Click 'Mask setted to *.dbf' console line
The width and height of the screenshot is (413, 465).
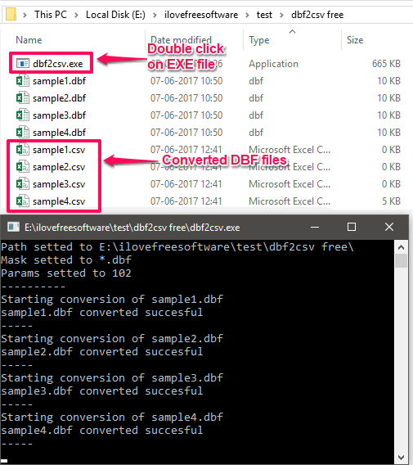(66, 260)
